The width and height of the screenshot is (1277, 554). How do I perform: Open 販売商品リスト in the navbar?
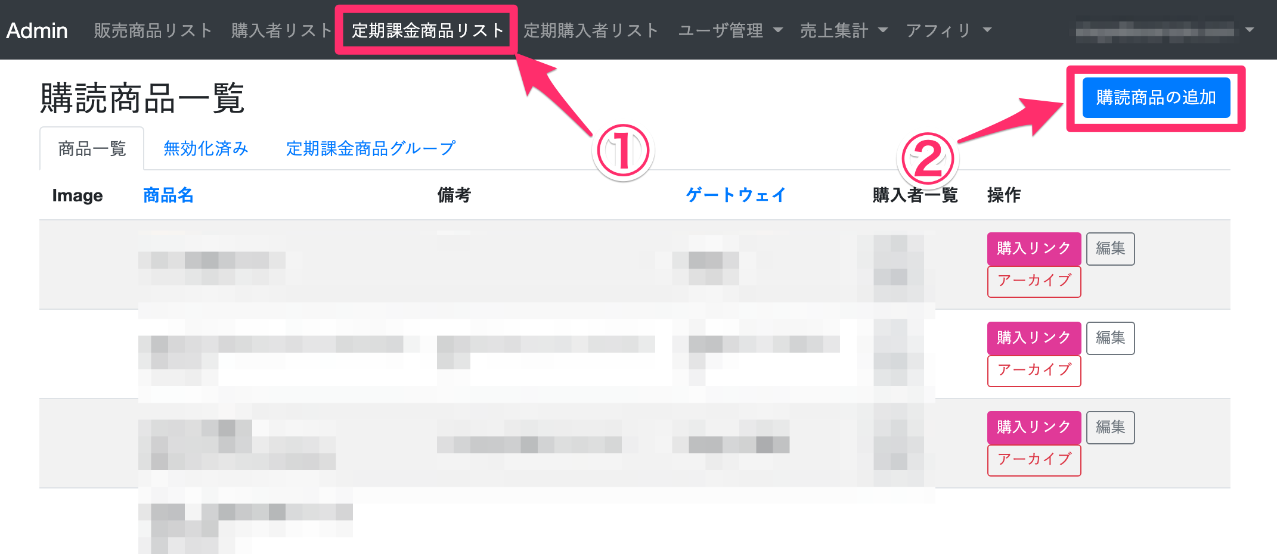click(x=153, y=30)
